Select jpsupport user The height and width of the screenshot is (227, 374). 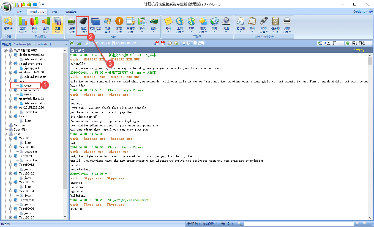tap(32, 68)
